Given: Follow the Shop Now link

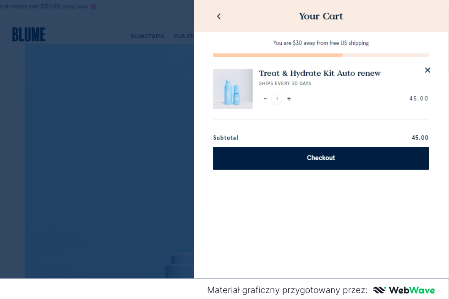Looking at the screenshot, I should (x=75, y=7).
